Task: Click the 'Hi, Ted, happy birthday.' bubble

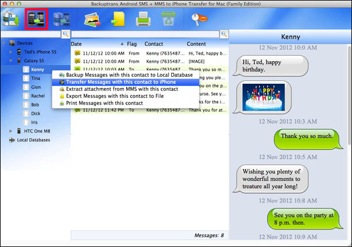Action: point(270,66)
